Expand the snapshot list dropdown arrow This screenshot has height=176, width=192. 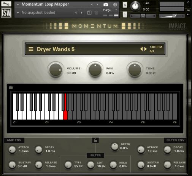click(x=18, y=13)
